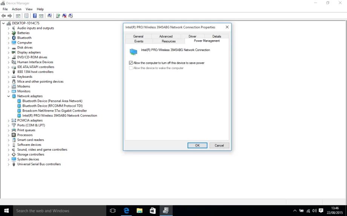The image size is (347, 216).
Task: Open the File menu
Action: [5, 9]
